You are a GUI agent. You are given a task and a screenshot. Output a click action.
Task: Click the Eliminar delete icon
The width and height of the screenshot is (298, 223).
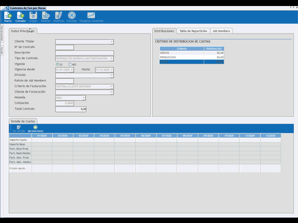[x=46, y=17]
